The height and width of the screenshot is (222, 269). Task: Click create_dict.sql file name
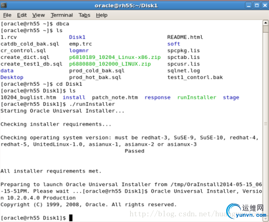(x=25, y=57)
